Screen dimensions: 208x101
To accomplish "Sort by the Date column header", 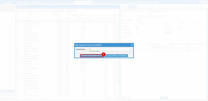I will [x=60, y=18].
